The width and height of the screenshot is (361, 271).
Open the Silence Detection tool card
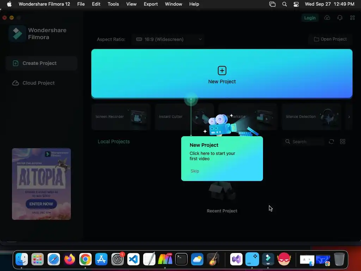pyautogui.click(x=311, y=117)
